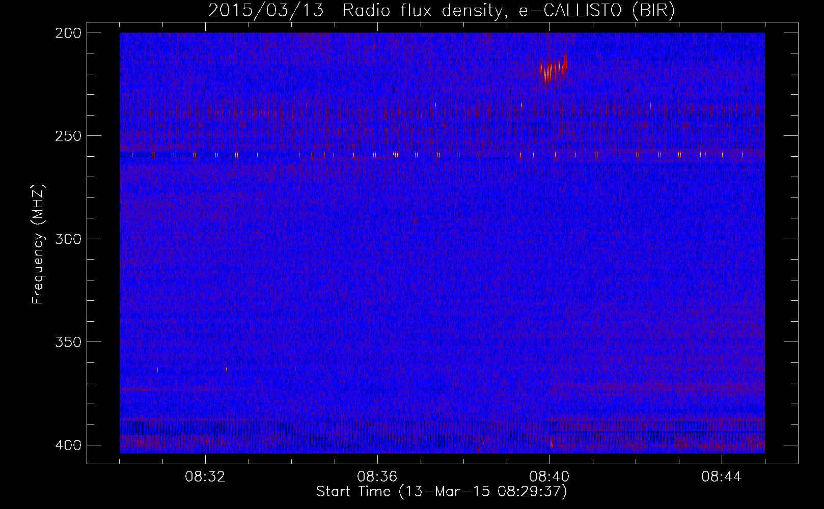Click the 'Frequency (MHZ)' axis label
Image resolution: width=824 pixels, height=509 pixels.
[x=38, y=244]
